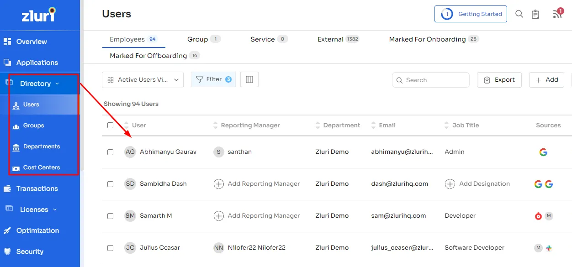Switch to the Service tab

point(269,39)
